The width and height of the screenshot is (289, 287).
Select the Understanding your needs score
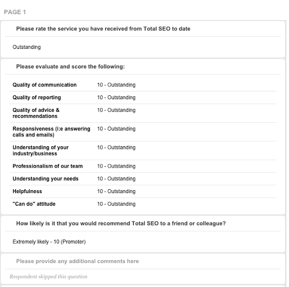pyautogui.click(x=116, y=178)
